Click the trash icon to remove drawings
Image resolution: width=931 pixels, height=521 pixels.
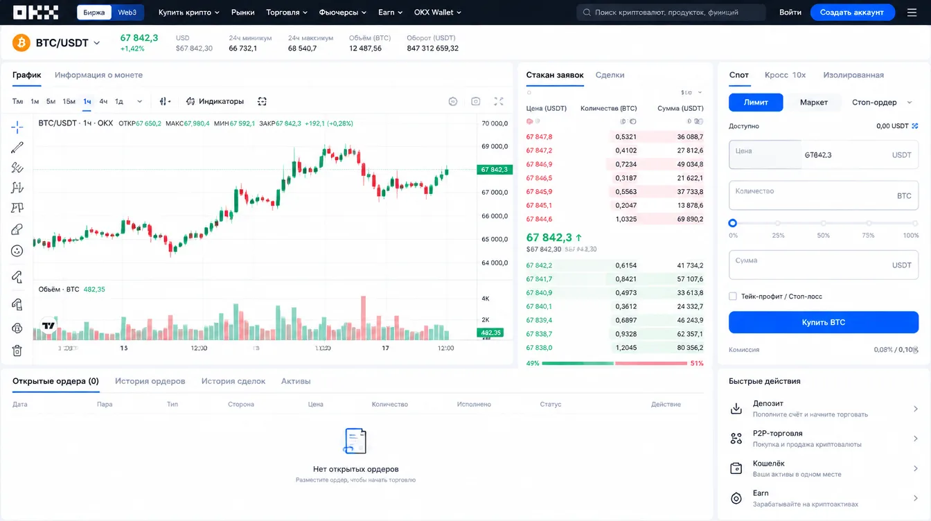(x=17, y=351)
